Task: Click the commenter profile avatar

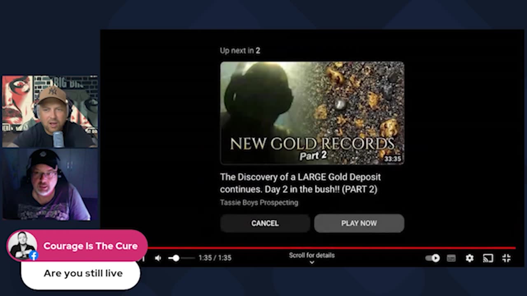Action: tap(22, 245)
